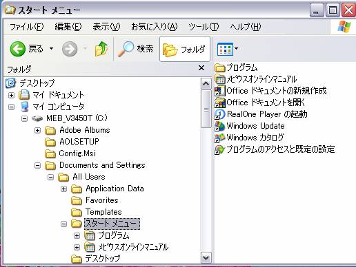The width and height of the screenshot is (356, 267).
Task: Click folder tree scrollbar up arrow
Action: tap(206, 84)
